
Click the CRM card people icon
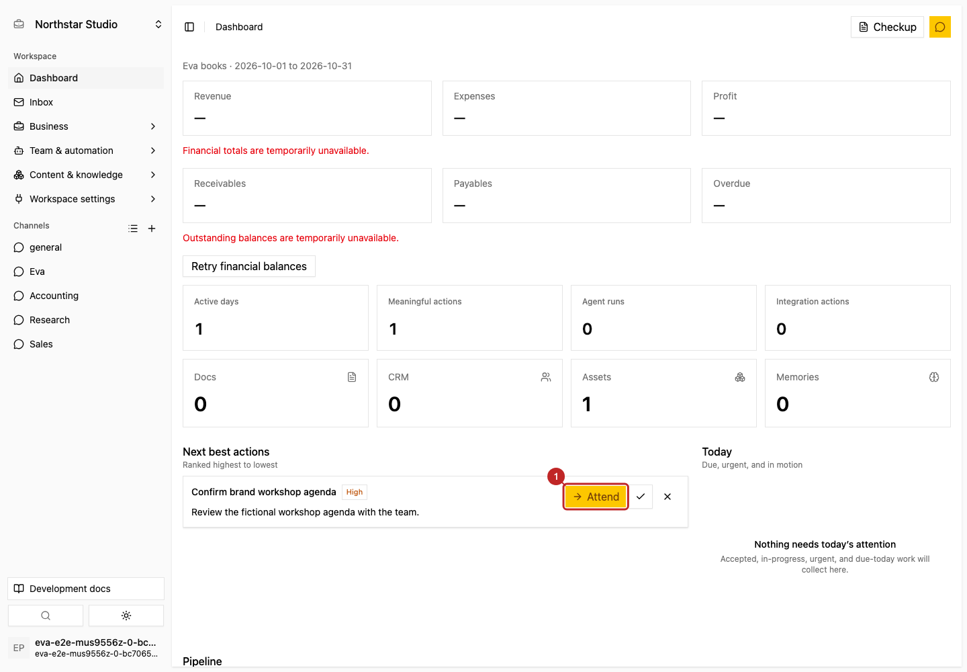point(546,377)
